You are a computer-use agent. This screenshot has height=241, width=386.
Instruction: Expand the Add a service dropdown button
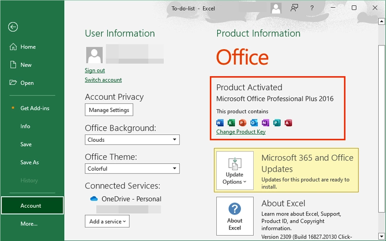click(107, 221)
